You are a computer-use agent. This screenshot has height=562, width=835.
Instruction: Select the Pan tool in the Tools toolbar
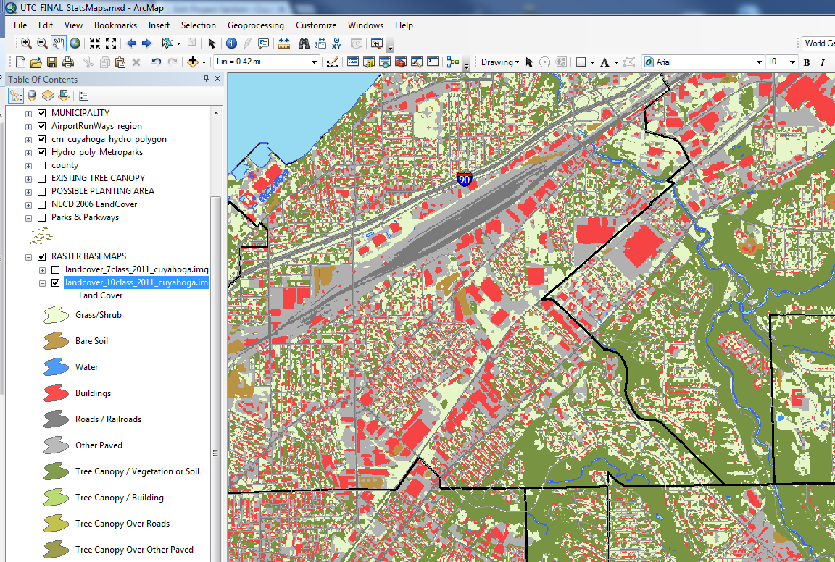[57, 44]
